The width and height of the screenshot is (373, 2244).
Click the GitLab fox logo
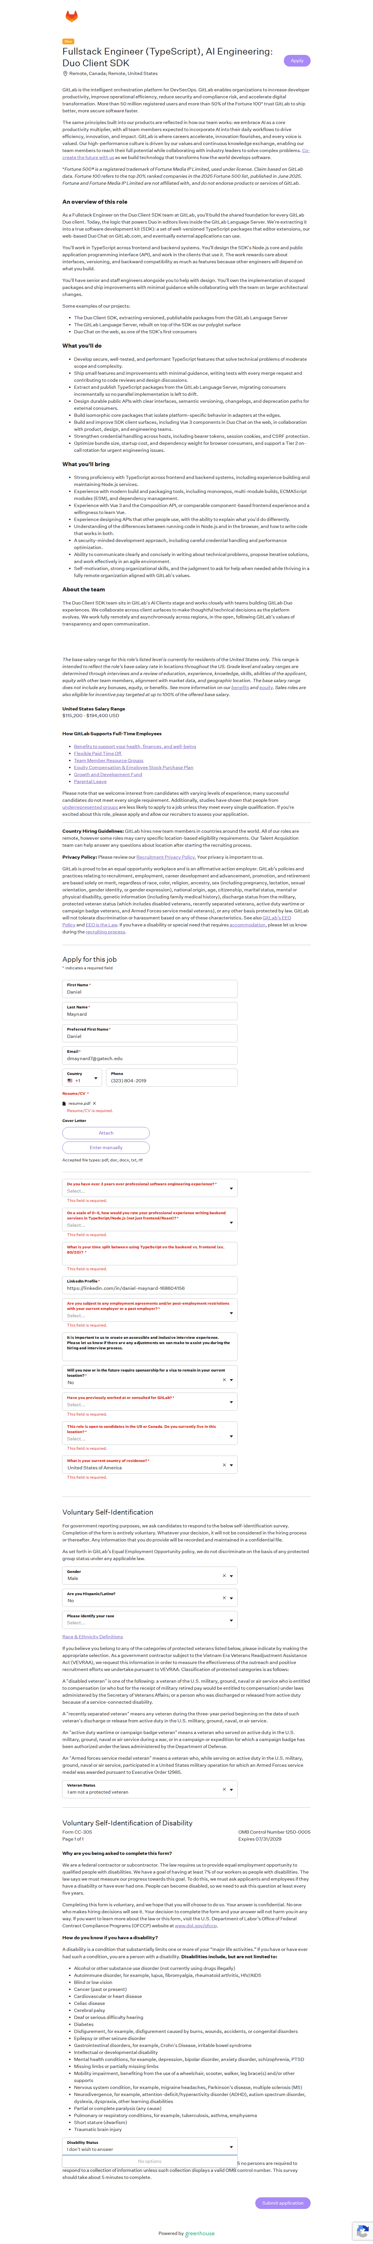(x=71, y=17)
